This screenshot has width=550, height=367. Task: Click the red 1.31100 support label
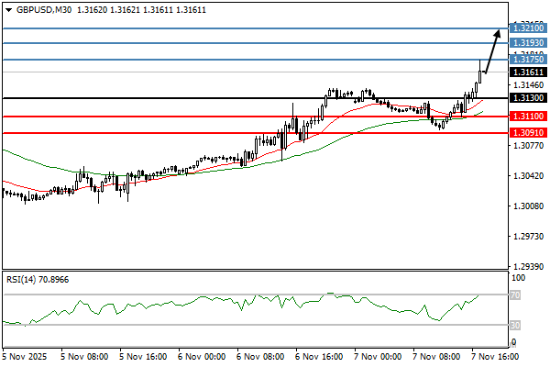coord(527,117)
